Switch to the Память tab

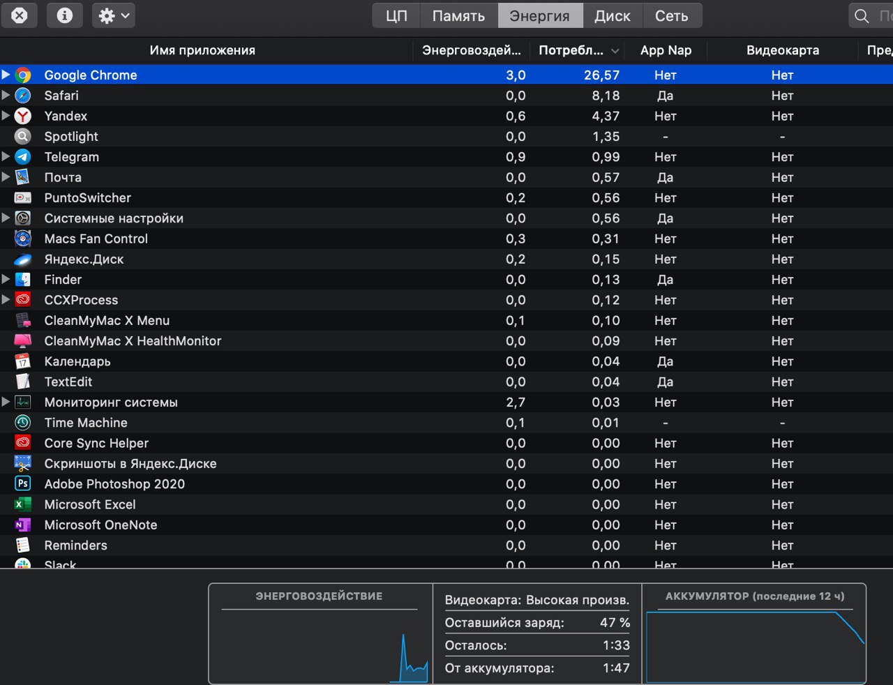coord(458,15)
